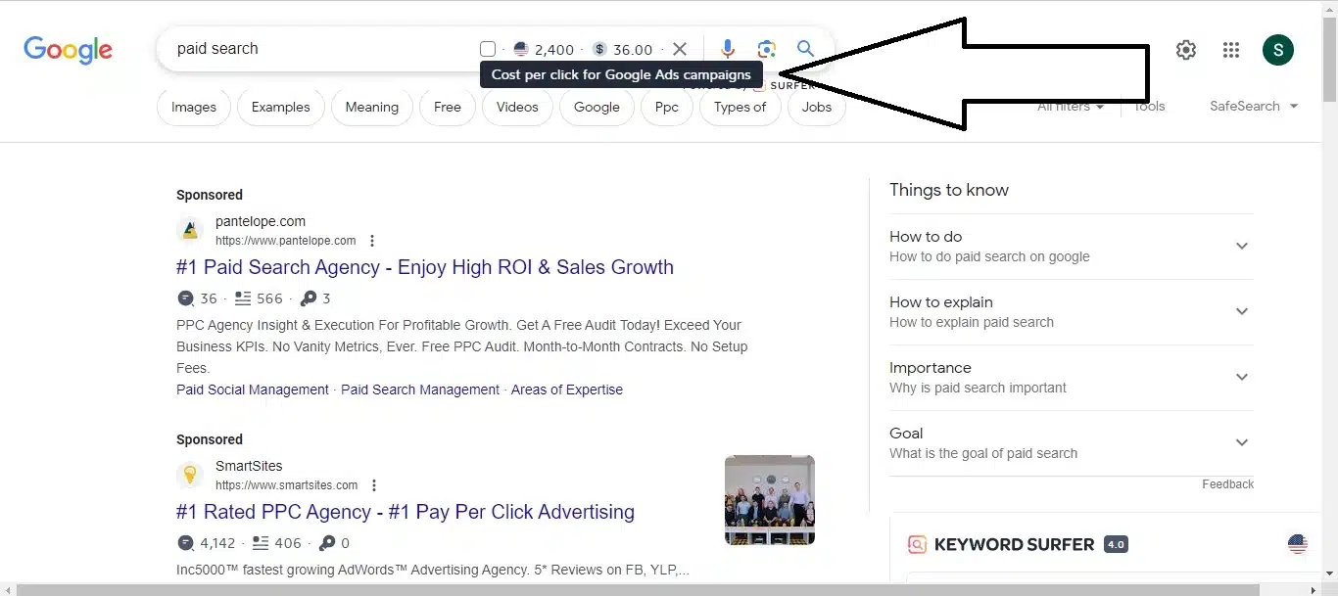1338x596 pixels.
Task: Select the Google filter chip
Action: point(597,108)
